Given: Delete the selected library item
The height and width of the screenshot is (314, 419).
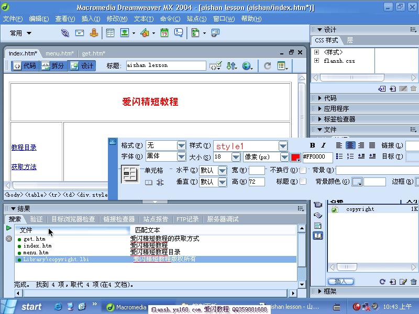Looking at the screenshot, I should point(413,282).
